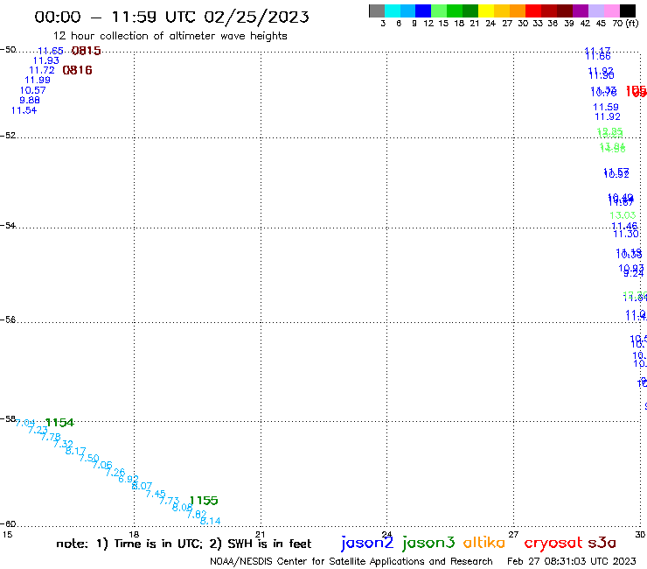647x569 pixels.
Task: Pick the lavender swatch in the color scale
Action: 595,11
